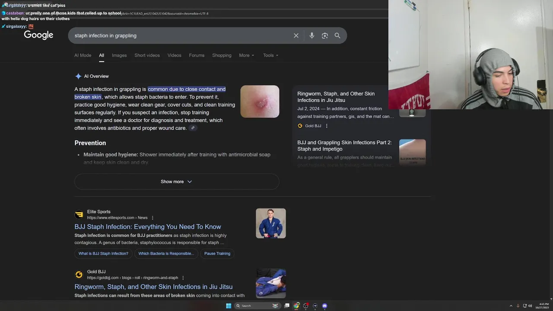Click the staph infection skin photo thumbnail

pyautogui.click(x=260, y=102)
